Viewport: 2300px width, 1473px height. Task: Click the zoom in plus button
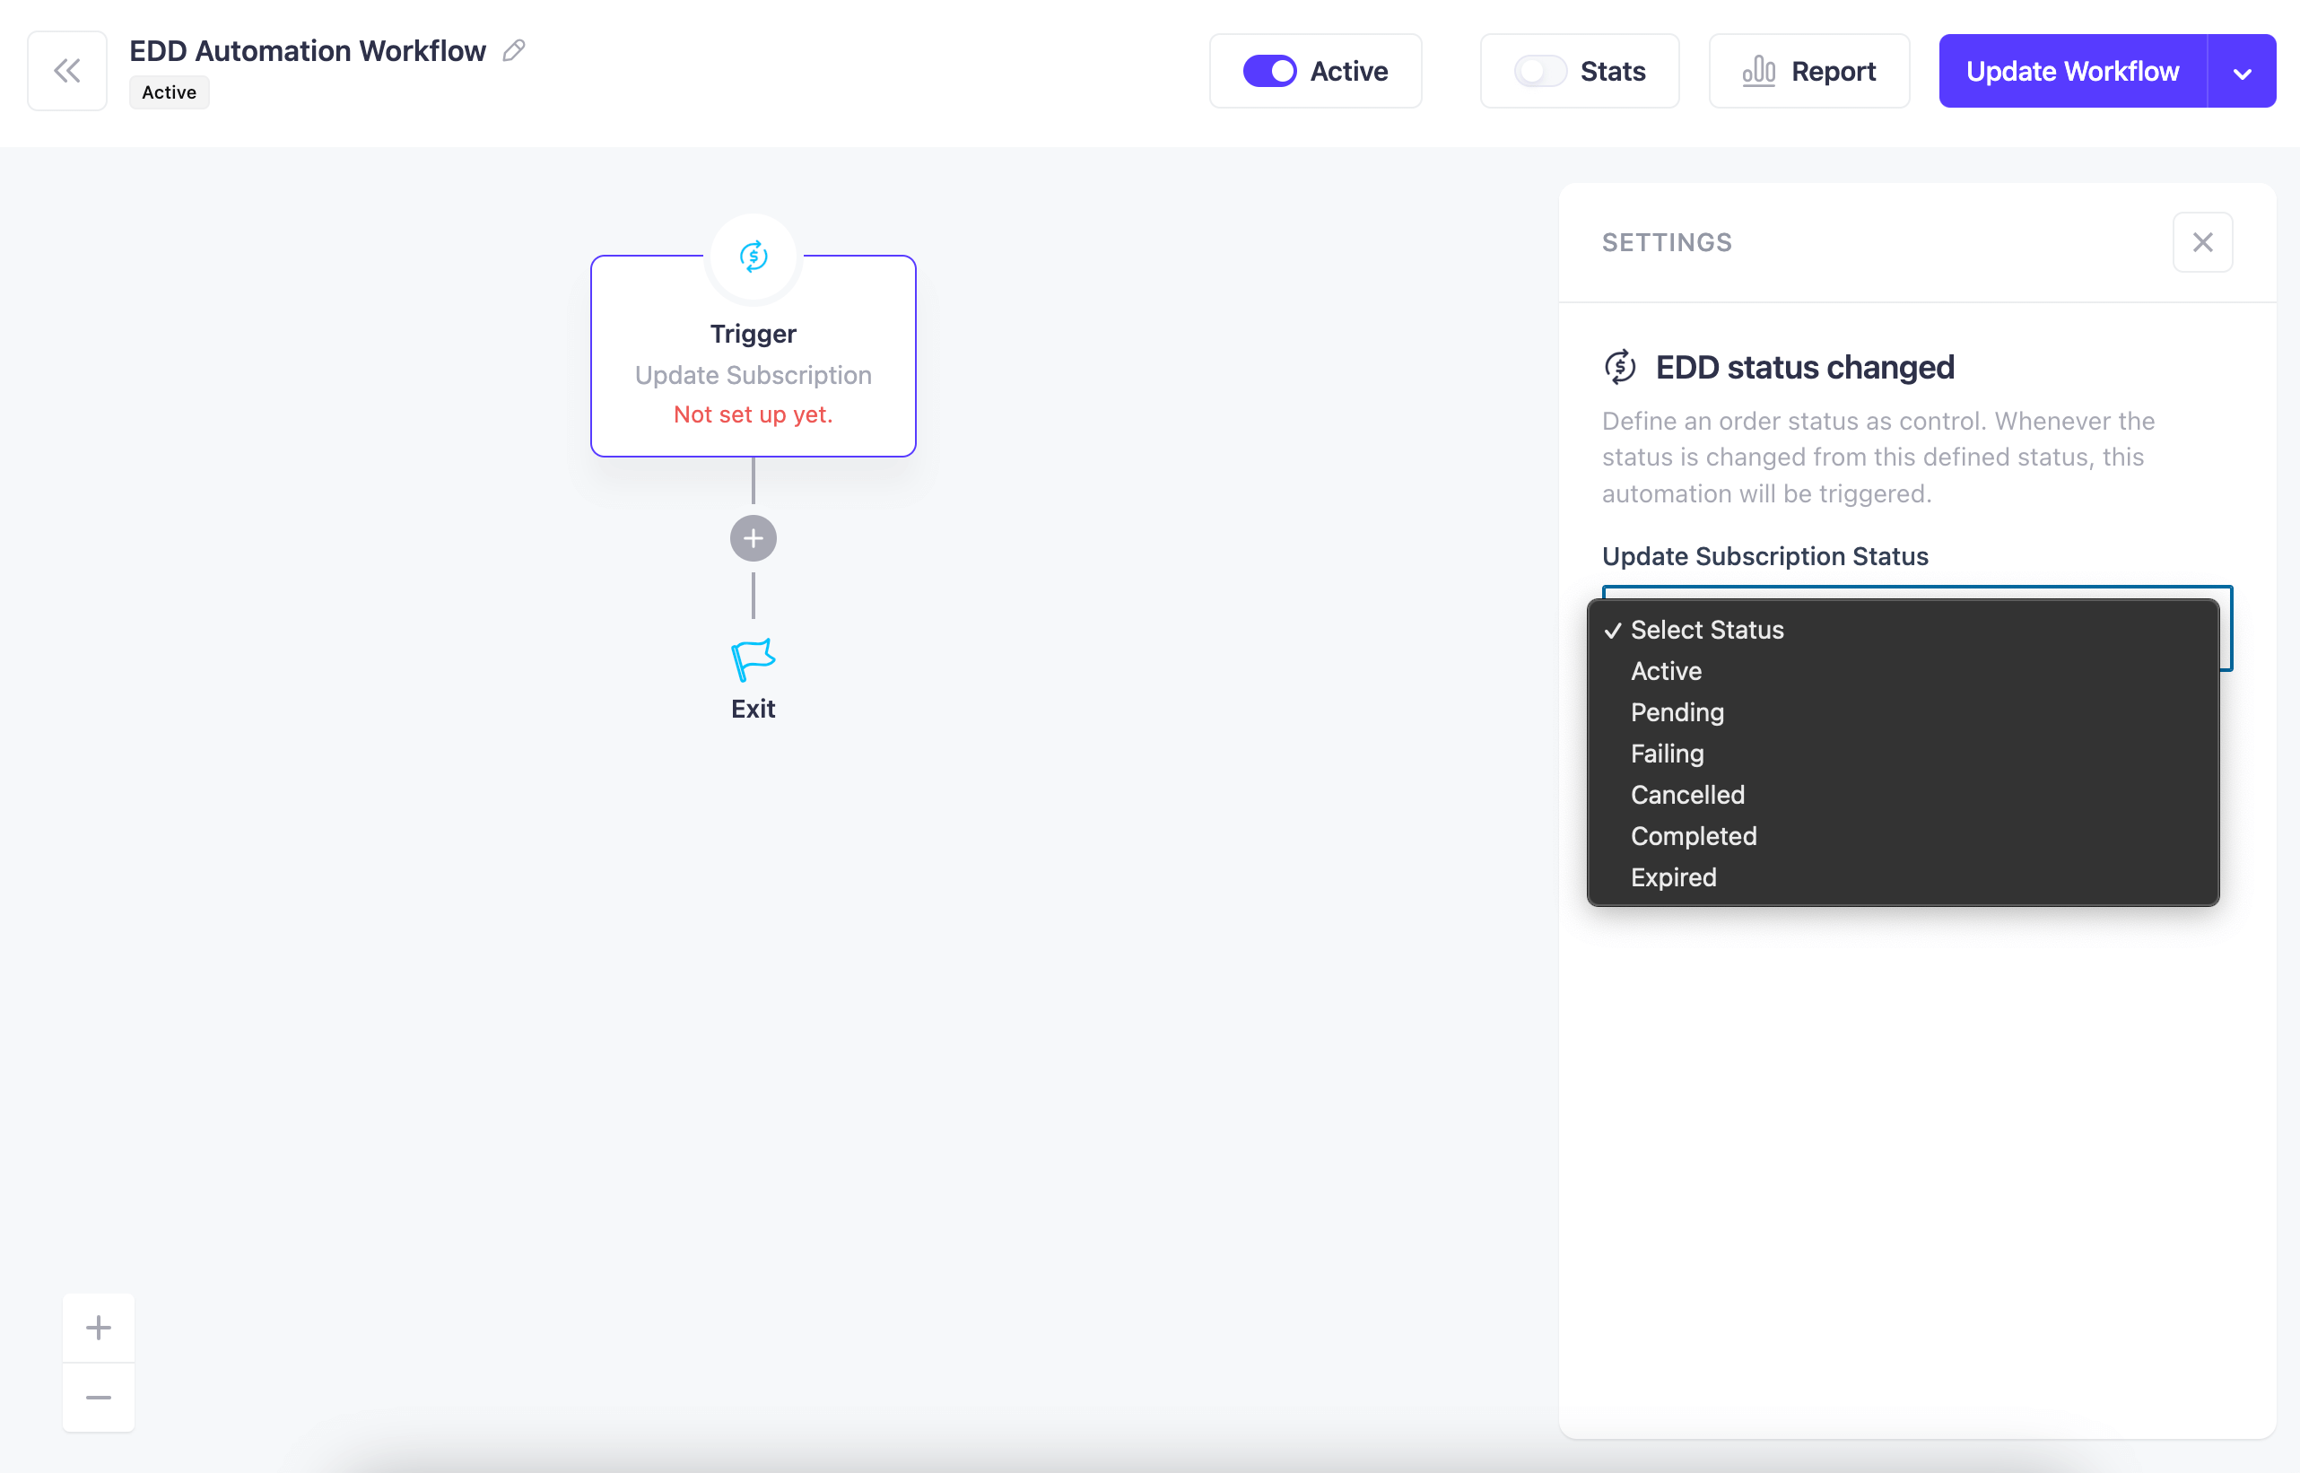coord(99,1327)
